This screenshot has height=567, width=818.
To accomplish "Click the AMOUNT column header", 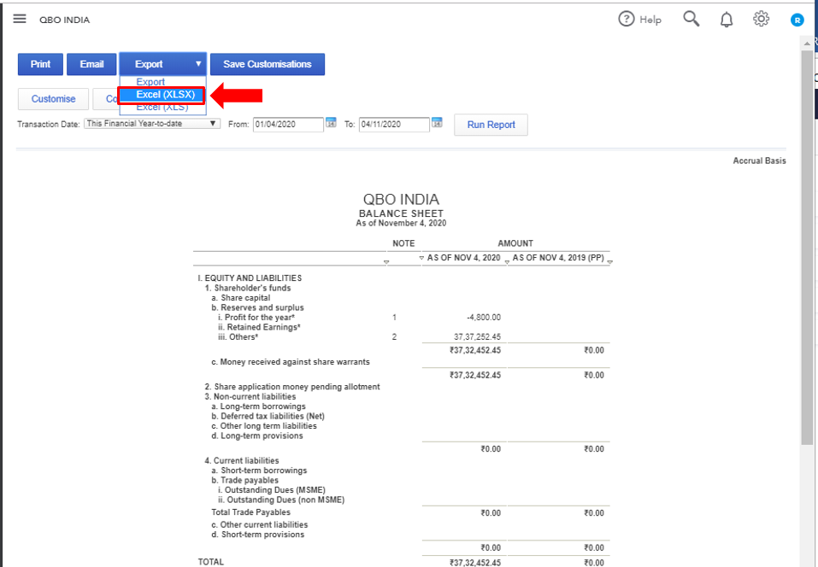I will click(515, 243).
